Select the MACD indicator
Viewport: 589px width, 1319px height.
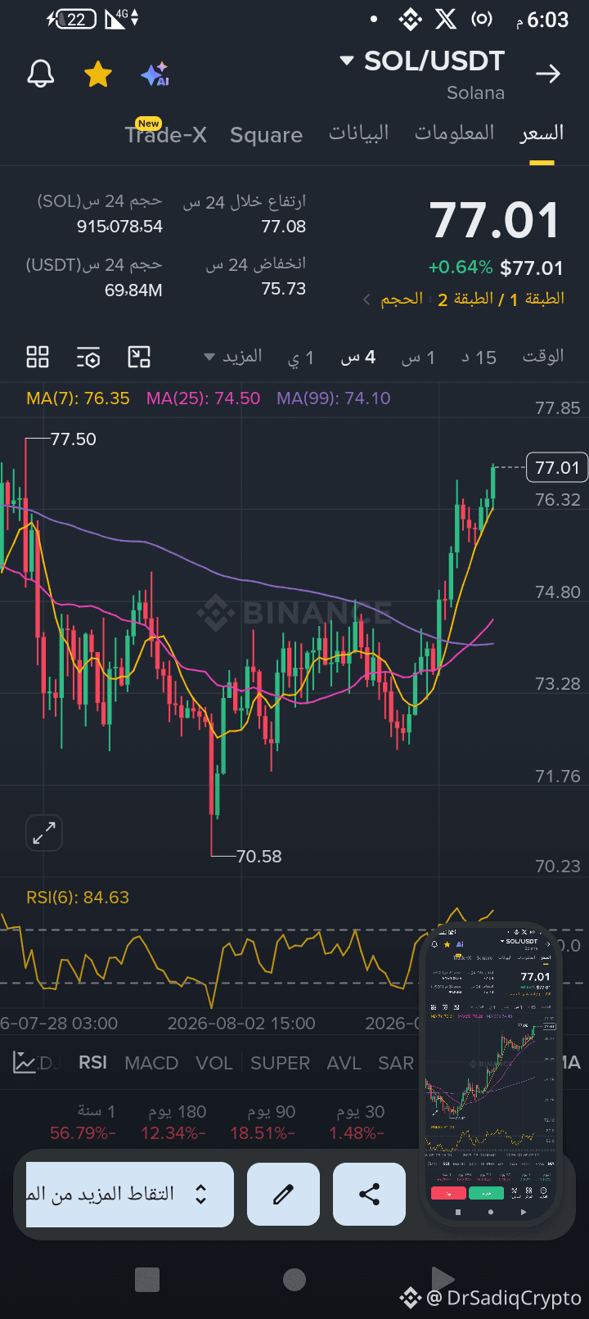click(x=151, y=1063)
